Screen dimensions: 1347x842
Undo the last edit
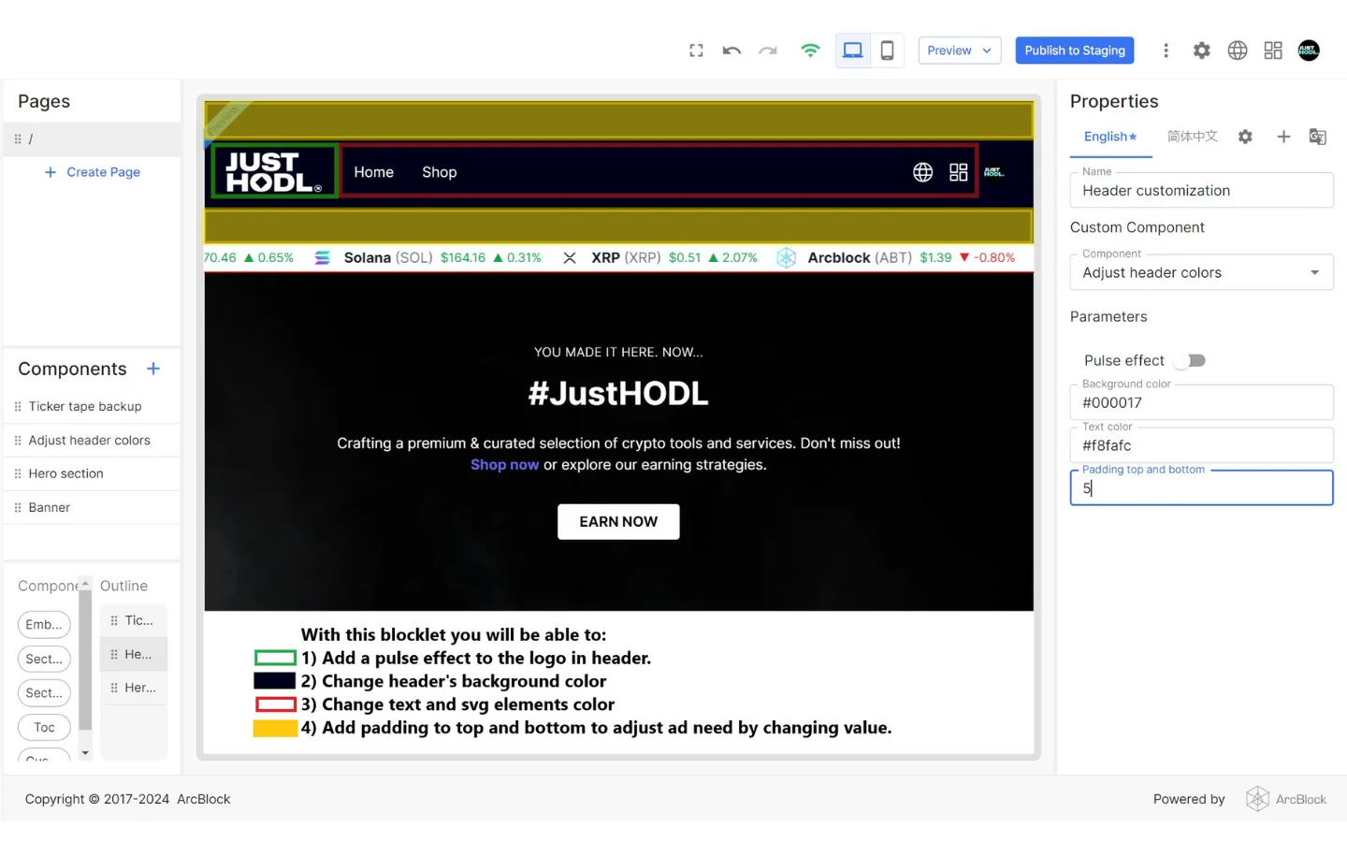tap(731, 51)
